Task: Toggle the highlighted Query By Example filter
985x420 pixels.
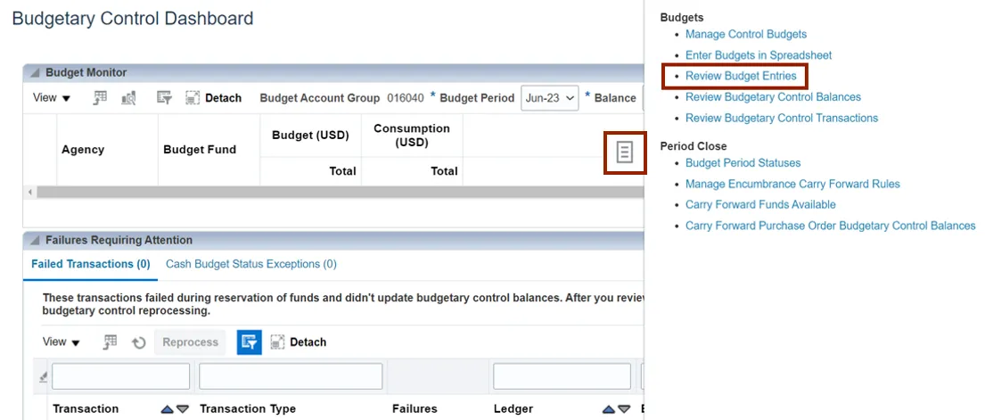Action: (250, 342)
